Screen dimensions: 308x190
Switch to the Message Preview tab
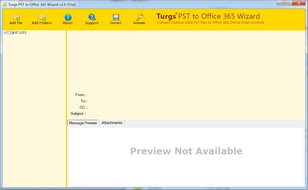coord(83,123)
